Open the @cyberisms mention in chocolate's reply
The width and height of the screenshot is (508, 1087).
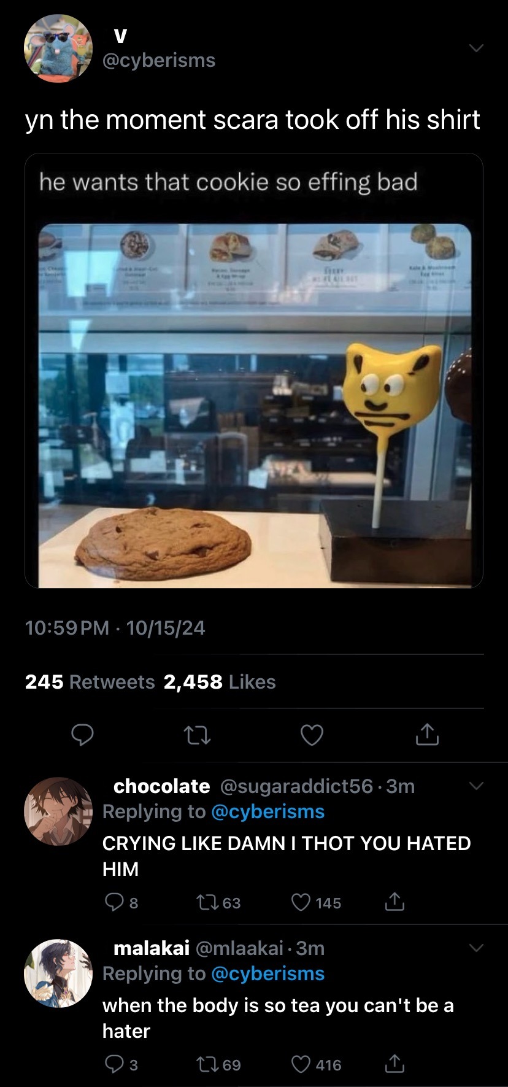point(267,811)
